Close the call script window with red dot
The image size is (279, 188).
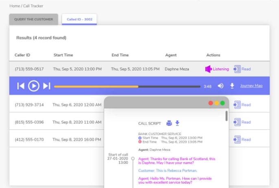coord(211,103)
